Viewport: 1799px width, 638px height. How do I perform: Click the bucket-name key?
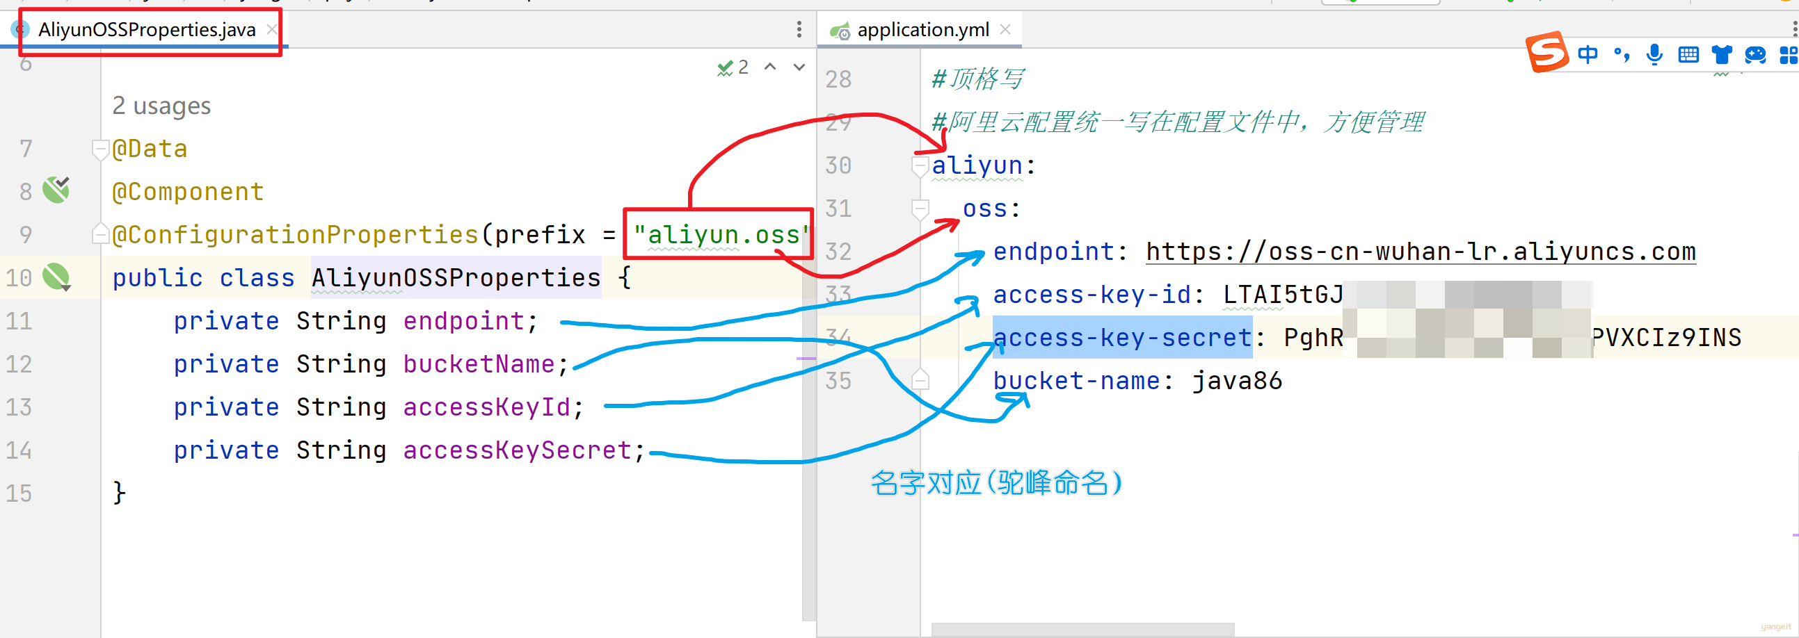coord(1076,381)
